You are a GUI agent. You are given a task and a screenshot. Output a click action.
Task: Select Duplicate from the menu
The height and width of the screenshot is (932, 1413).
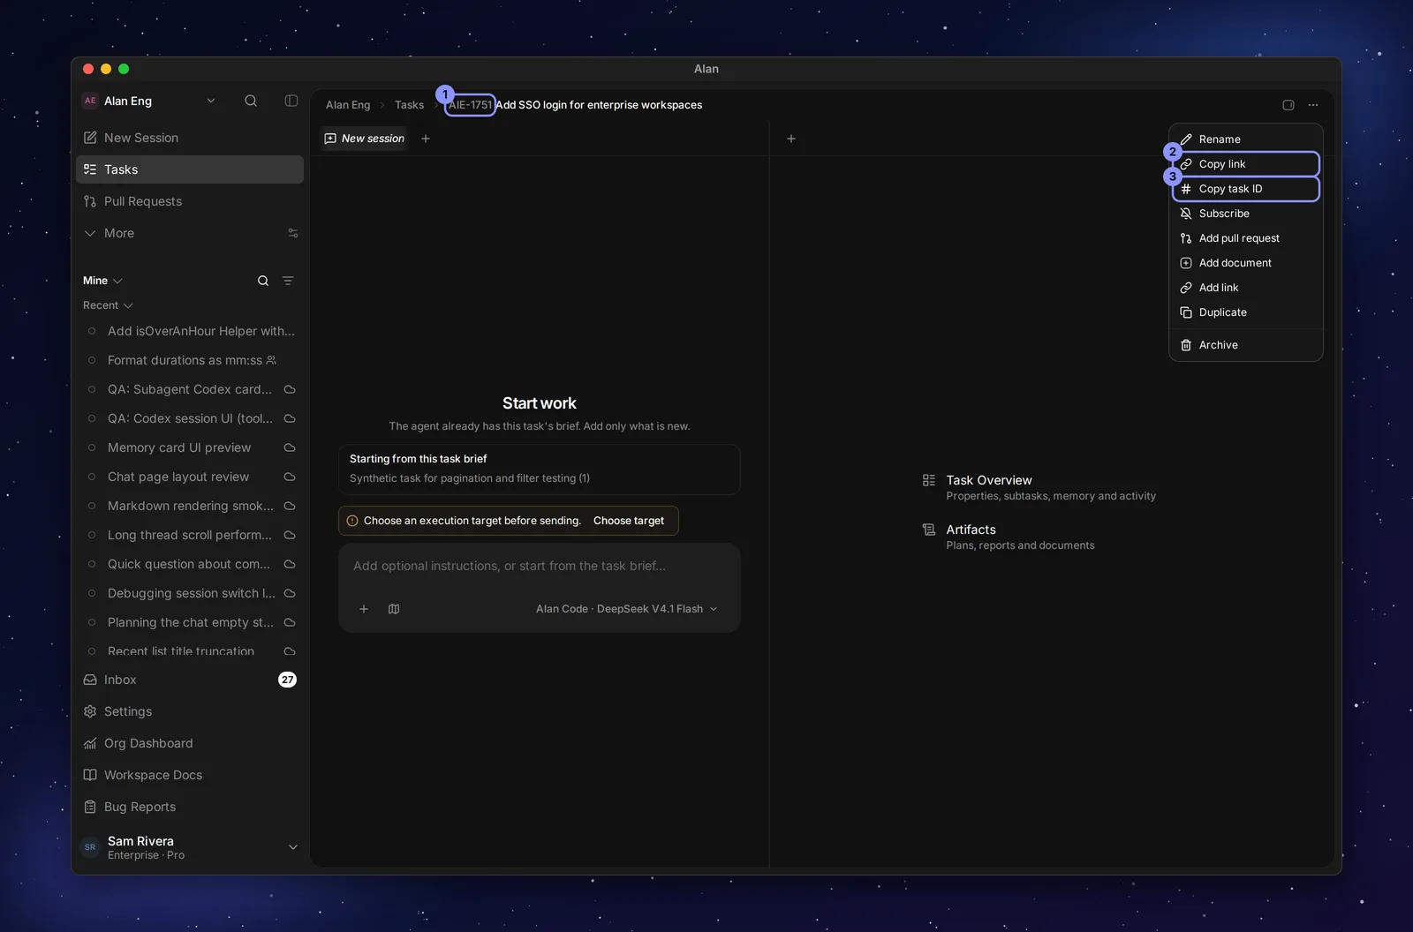tap(1245, 312)
